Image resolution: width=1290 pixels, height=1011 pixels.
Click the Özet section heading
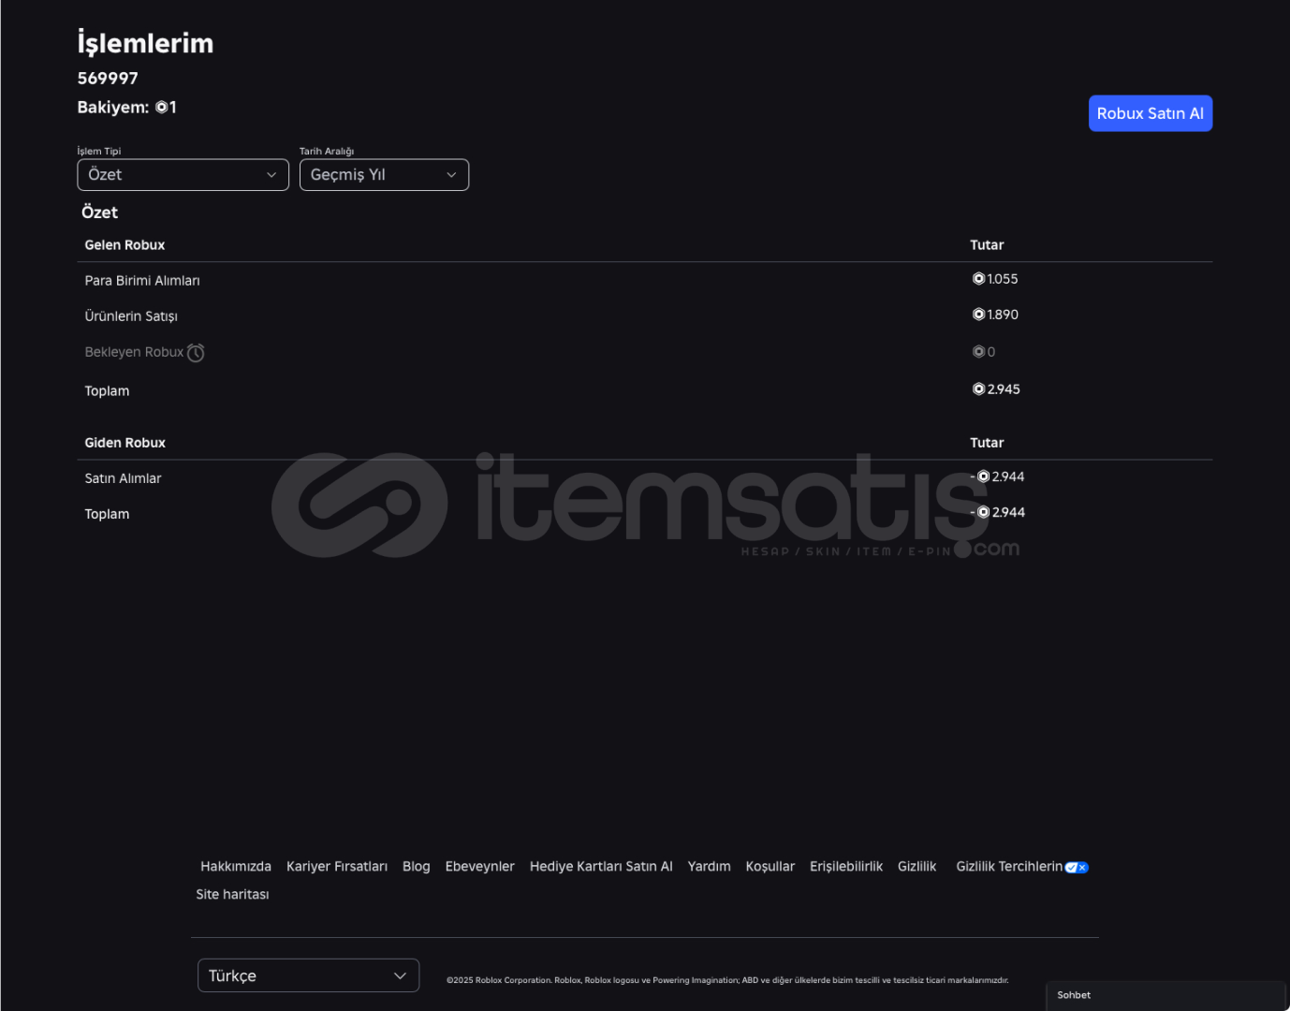99,212
